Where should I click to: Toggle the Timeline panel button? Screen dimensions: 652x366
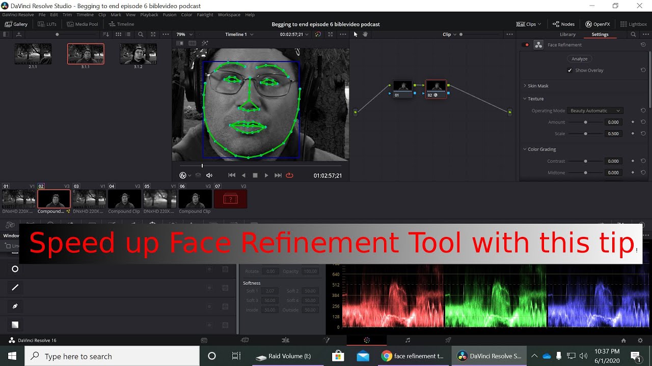[121, 24]
